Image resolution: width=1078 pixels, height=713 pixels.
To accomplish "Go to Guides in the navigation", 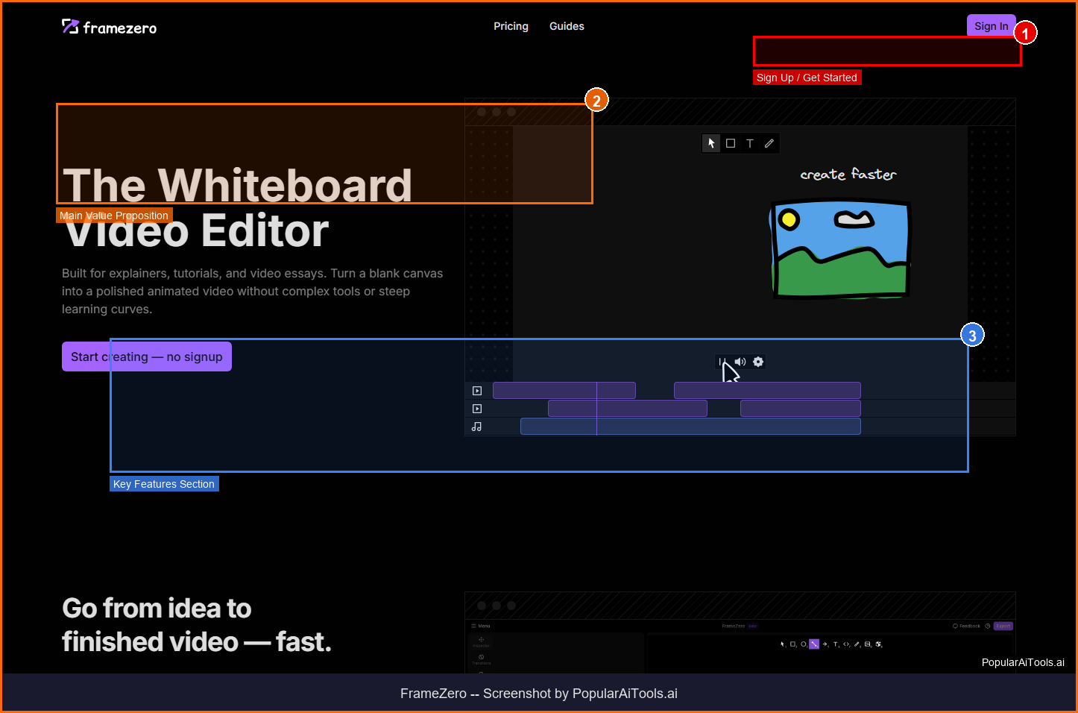I will (x=567, y=26).
